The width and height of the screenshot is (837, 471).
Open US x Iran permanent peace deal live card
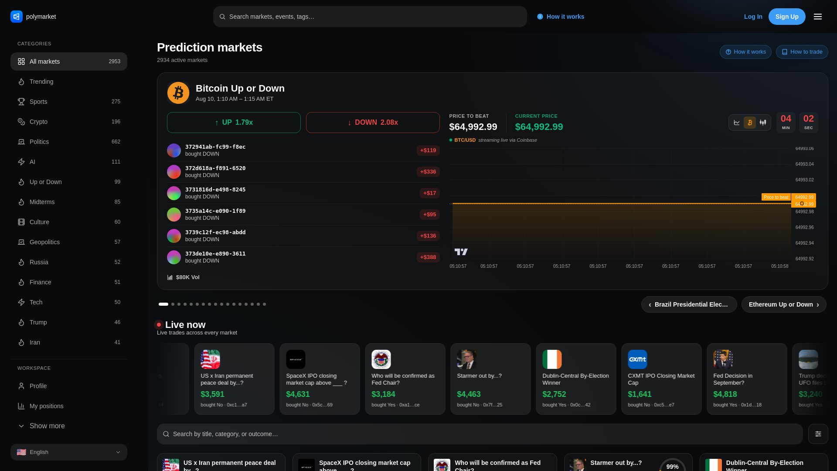(234, 379)
